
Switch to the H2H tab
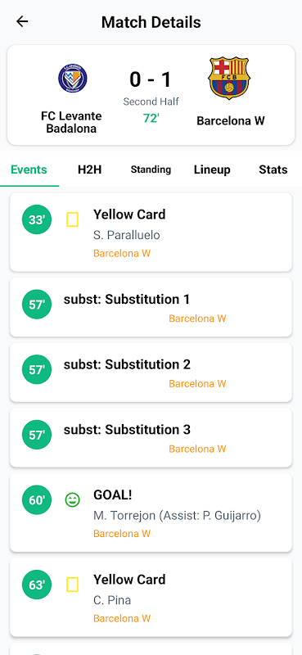click(x=90, y=169)
